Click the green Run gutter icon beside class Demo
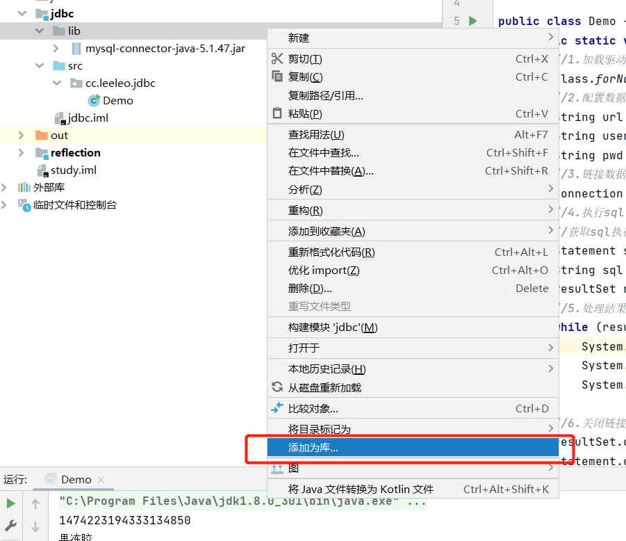The height and width of the screenshot is (541, 626). pos(473,21)
